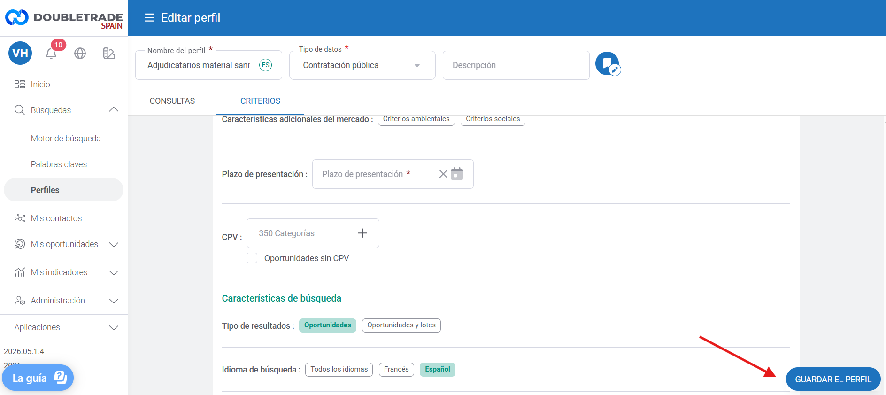
Task: Click the blue profile edit icon
Action: [x=608, y=64]
